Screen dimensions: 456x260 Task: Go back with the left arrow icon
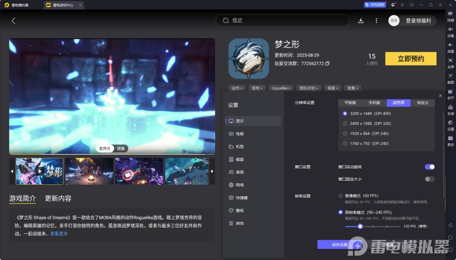click(13, 21)
